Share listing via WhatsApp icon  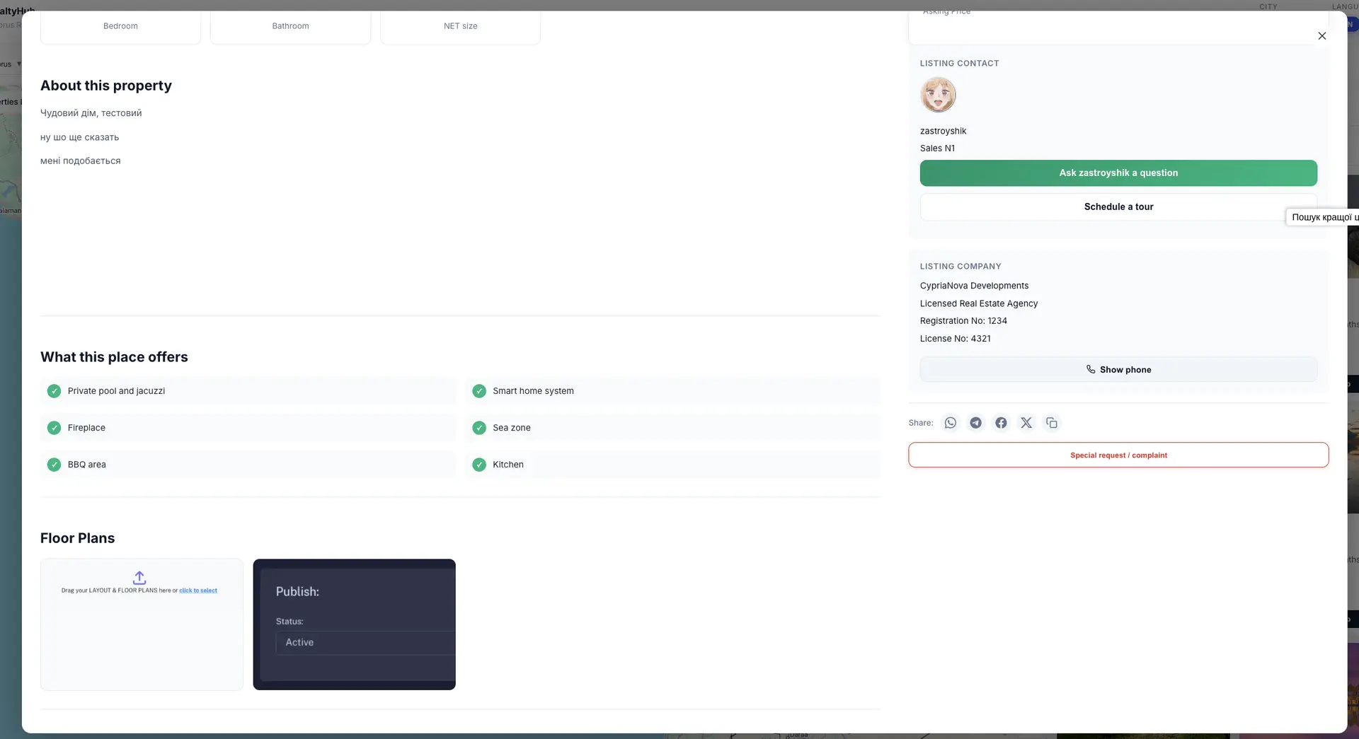click(951, 423)
